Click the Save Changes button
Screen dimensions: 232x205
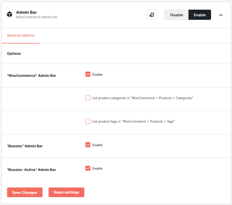click(25, 192)
